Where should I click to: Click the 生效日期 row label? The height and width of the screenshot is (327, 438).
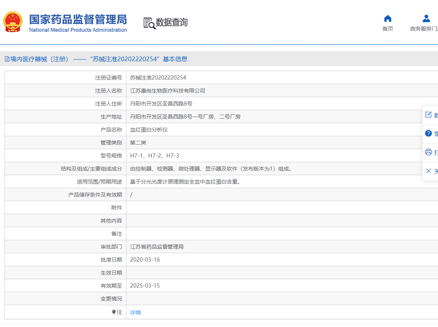click(x=111, y=273)
